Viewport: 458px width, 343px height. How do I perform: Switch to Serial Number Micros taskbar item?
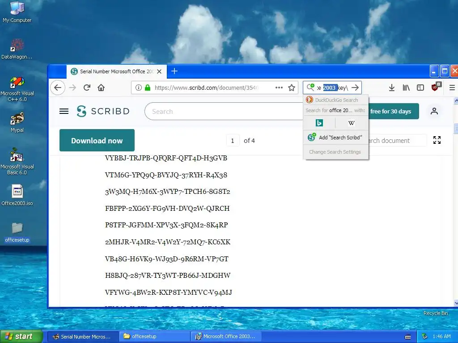point(83,336)
